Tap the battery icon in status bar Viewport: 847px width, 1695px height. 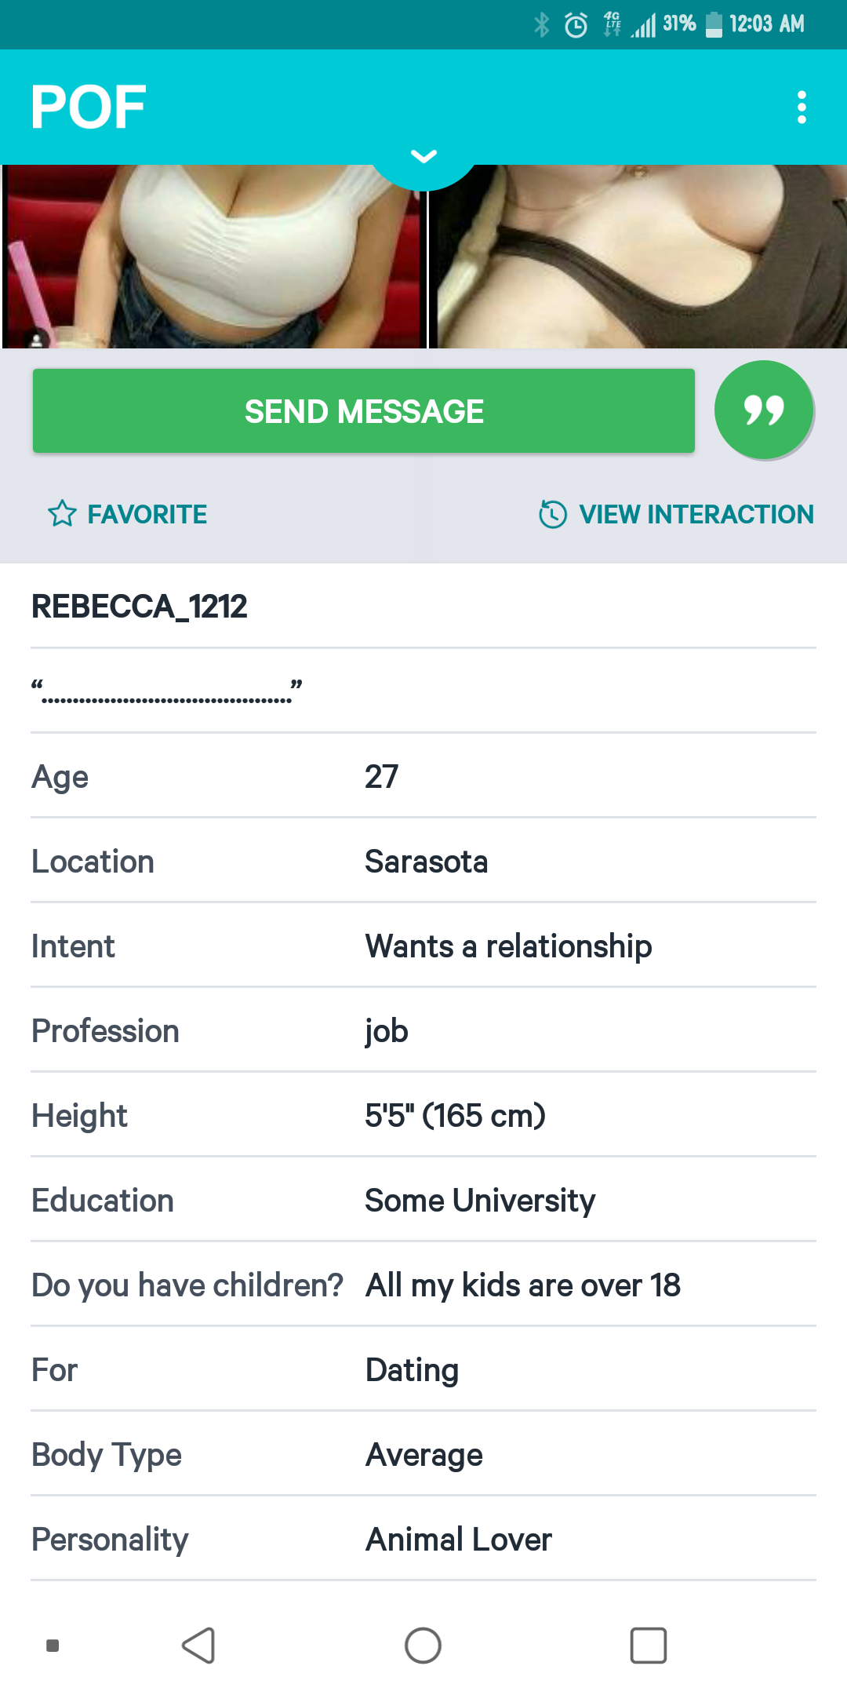click(x=714, y=24)
